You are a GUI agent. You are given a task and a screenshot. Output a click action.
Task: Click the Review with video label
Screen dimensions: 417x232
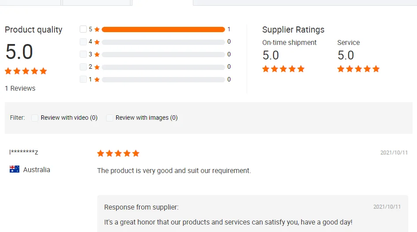[x=69, y=118]
